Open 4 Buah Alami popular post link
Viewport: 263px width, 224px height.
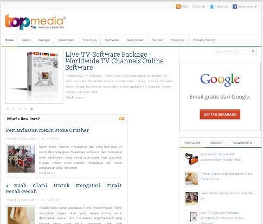(x=226, y=176)
